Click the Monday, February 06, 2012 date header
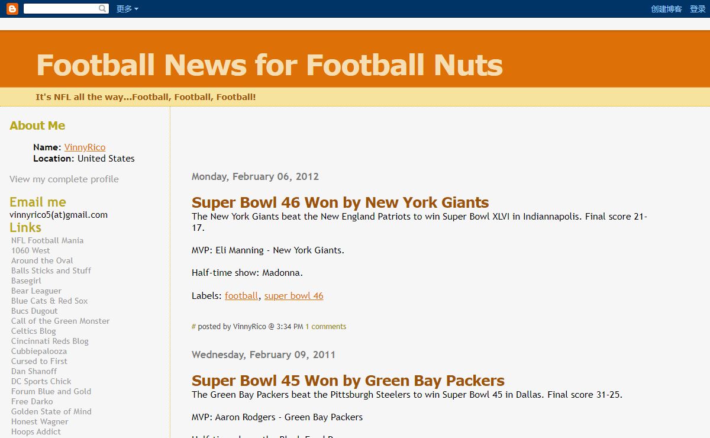Image resolution: width=710 pixels, height=438 pixels. 255,176
